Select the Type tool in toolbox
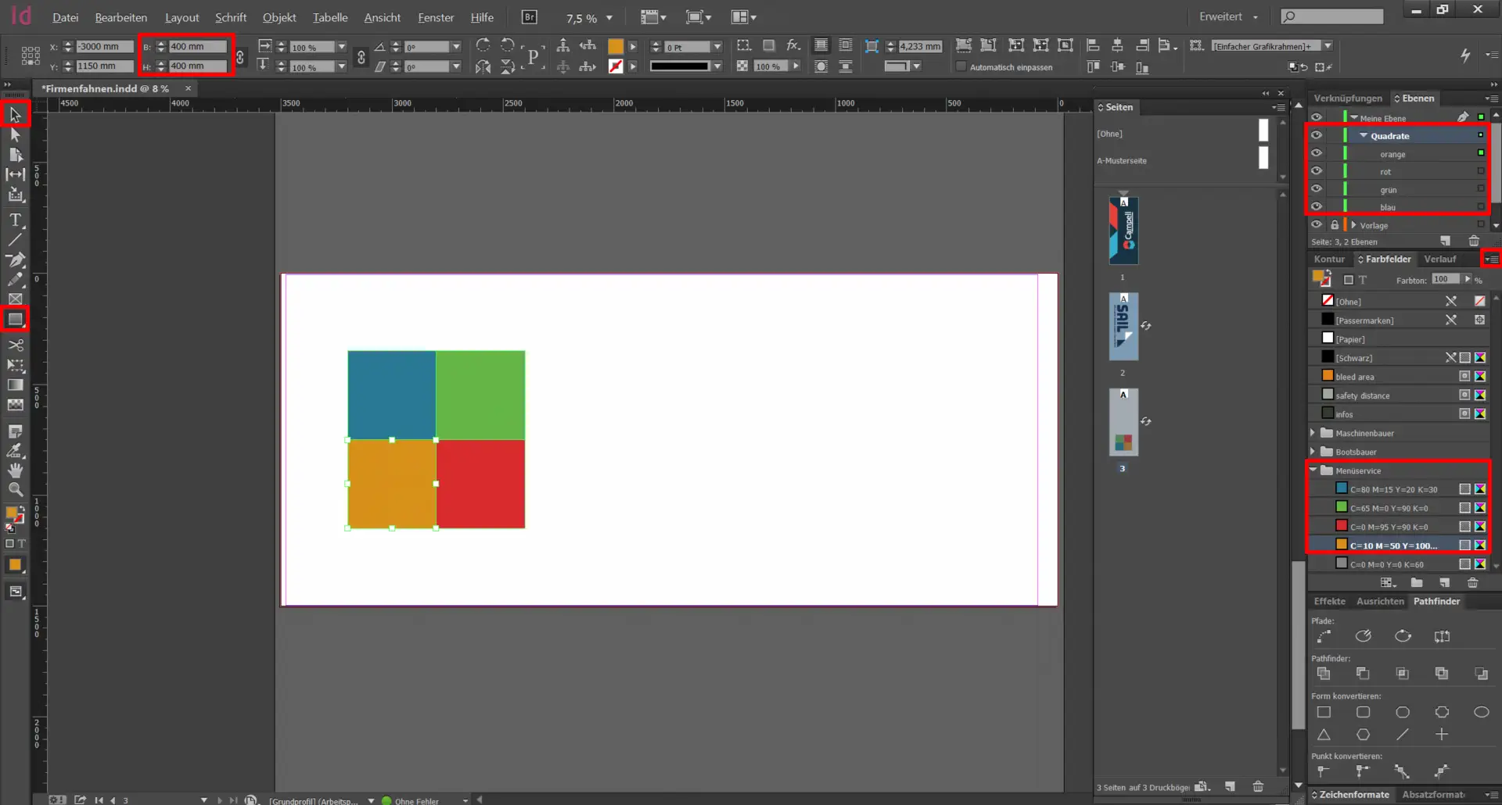This screenshot has height=805, width=1502. (x=15, y=220)
